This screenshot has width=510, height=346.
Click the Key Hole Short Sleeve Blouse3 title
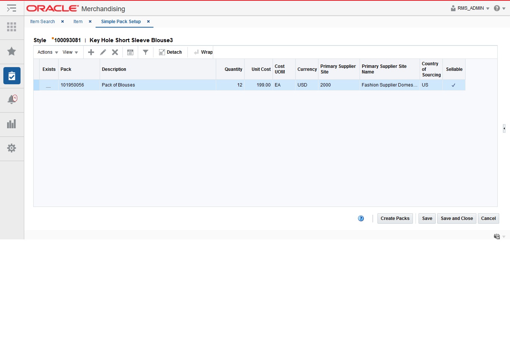pyautogui.click(x=131, y=40)
